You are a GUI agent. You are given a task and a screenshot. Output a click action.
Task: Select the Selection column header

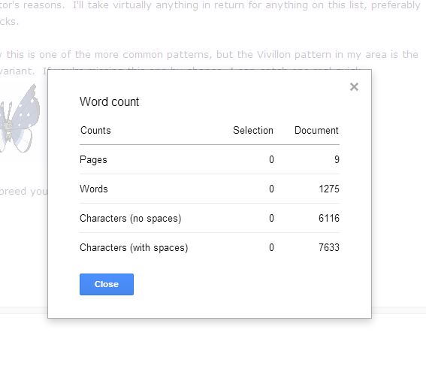coord(253,131)
